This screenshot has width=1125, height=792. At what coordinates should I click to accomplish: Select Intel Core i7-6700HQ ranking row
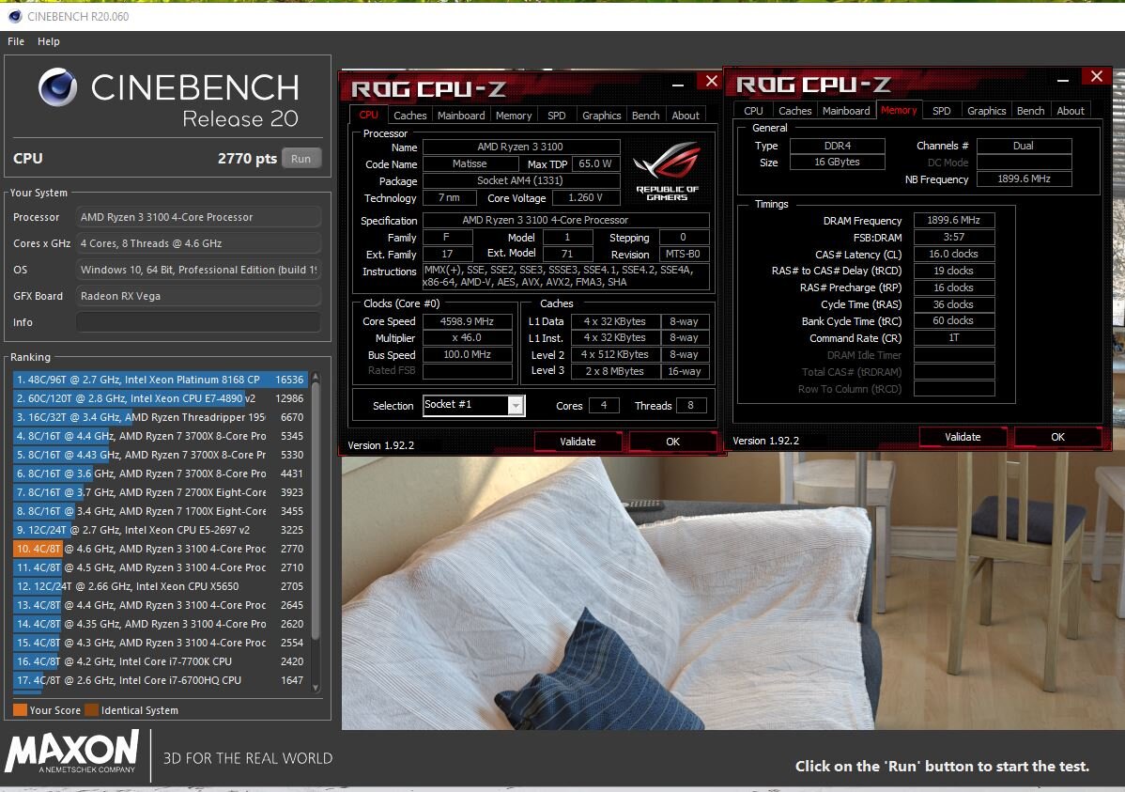[x=160, y=680]
